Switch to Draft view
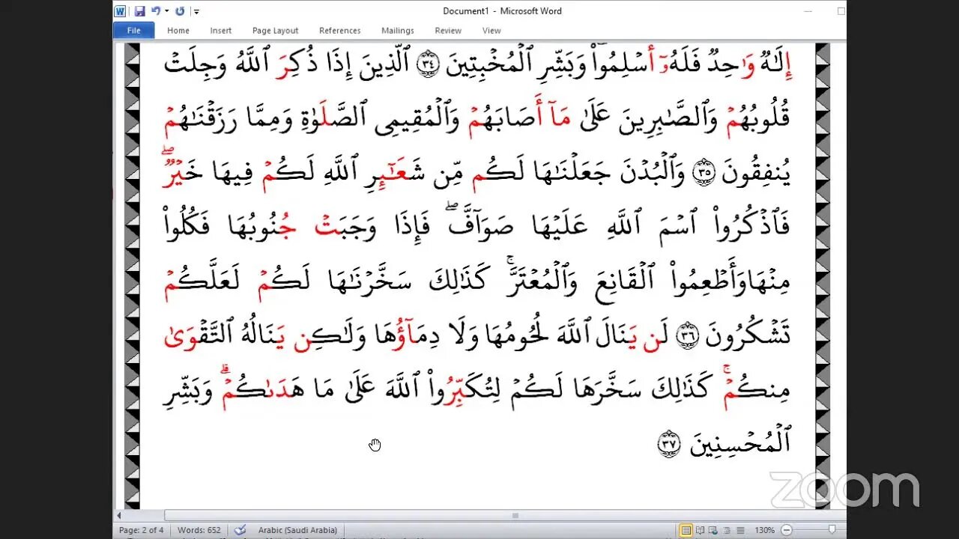This screenshot has height=539, width=959. click(740, 530)
